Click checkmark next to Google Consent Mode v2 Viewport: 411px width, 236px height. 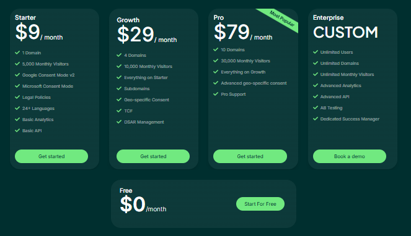pyautogui.click(x=17, y=75)
